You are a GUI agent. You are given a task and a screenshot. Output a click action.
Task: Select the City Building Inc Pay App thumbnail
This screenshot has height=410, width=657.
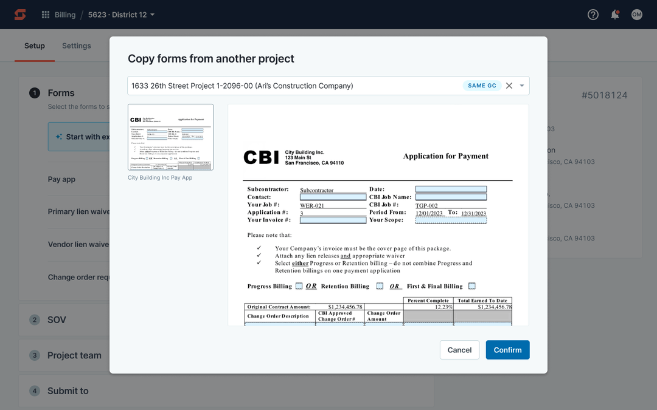[x=170, y=135]
